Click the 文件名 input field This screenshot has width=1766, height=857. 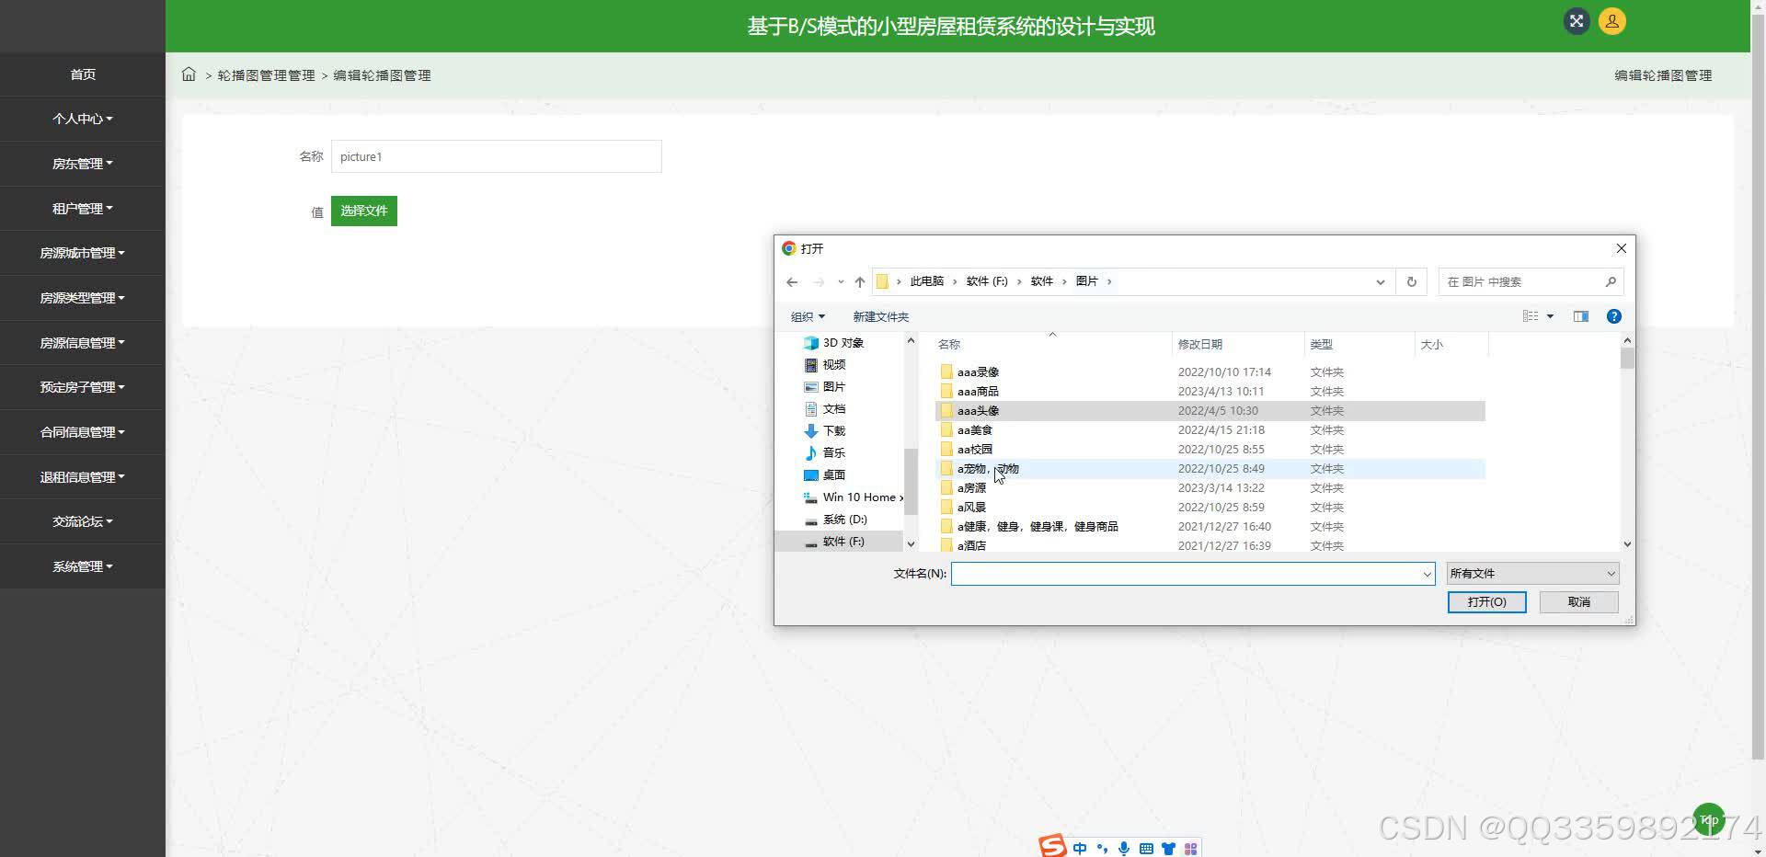[1192, 574]
